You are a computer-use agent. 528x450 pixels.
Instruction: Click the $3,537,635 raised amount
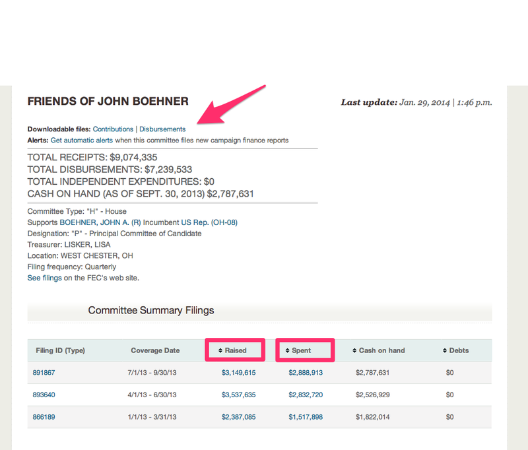pyautogui.click(x=238, y=395)
